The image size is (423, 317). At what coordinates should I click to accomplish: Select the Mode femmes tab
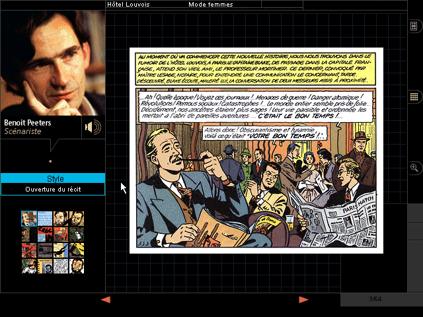tap(211, 5)
